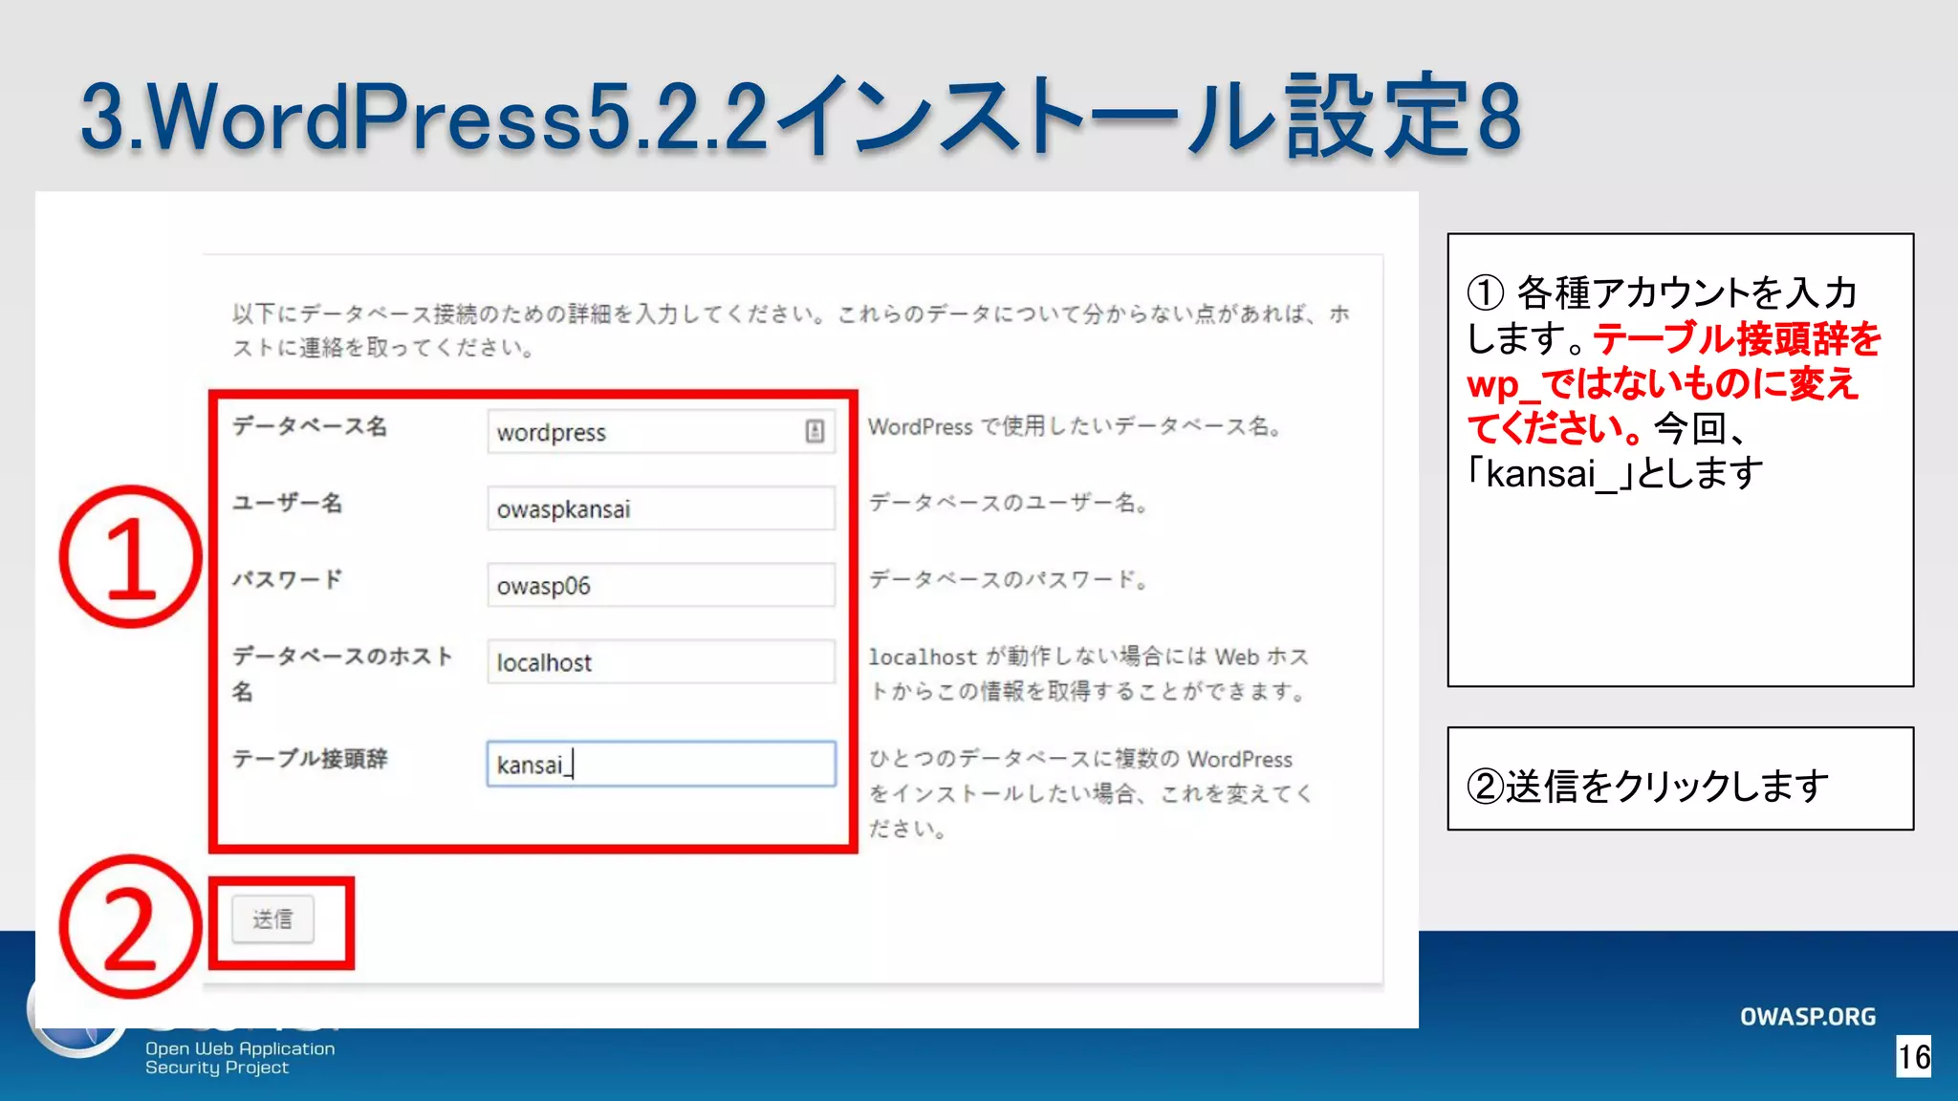Click the note '②送信をクリックします'
The image size is (1958, 1101).
click(x=1647, y=786)
